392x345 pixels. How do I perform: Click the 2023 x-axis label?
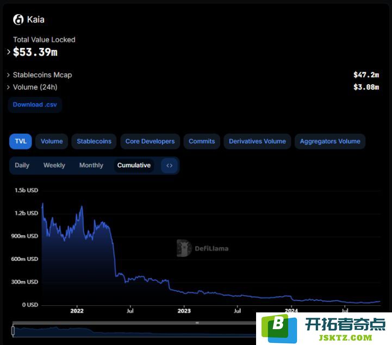(x=184, y=311)
